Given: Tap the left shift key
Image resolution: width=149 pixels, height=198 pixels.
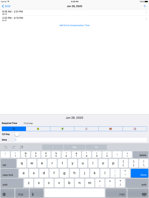Looking at the screenshot, I should (x=12, y=183).
